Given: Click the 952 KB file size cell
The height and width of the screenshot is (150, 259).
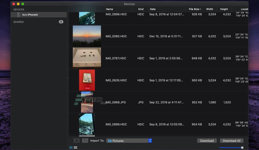Looking at the screenshot, I should coord(197,102).
